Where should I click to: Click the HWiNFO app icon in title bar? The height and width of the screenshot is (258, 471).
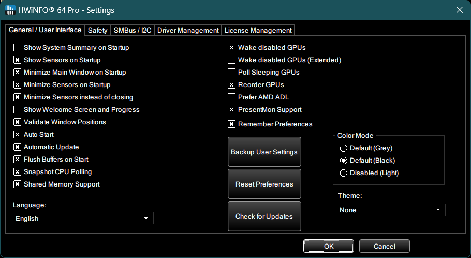coord(10,10)
